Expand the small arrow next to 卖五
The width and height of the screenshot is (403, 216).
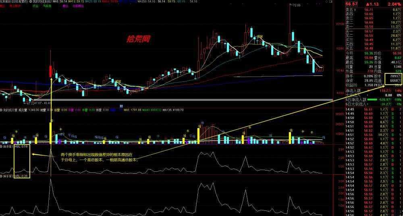[x=355, y=10]
